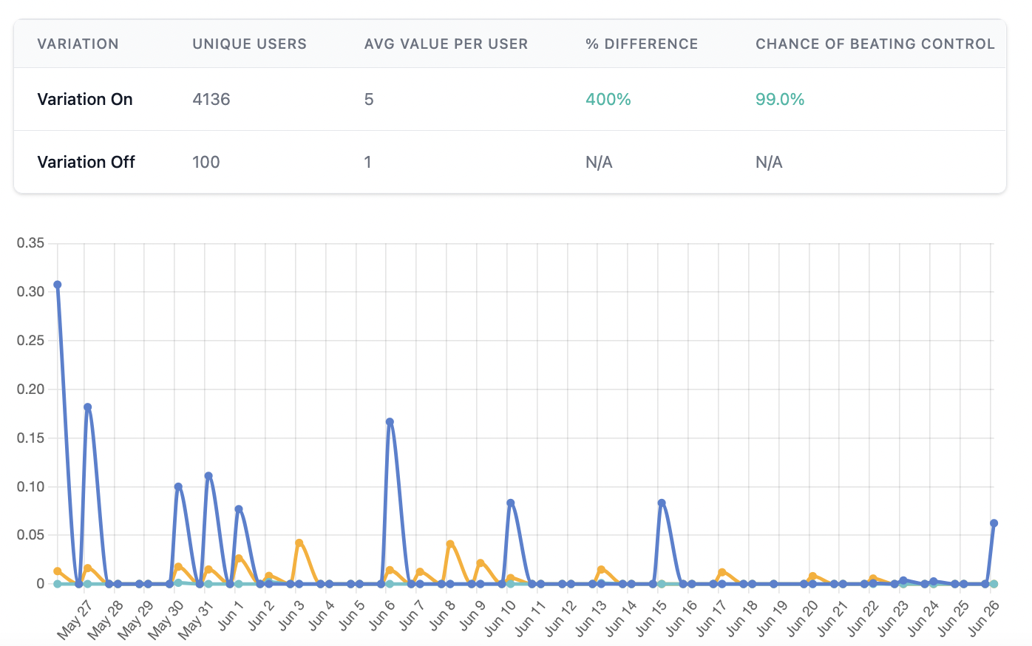Click the Jun 19 x-axis date label
The width and height of the screenshot is (1032, 646).
point(772,619)
